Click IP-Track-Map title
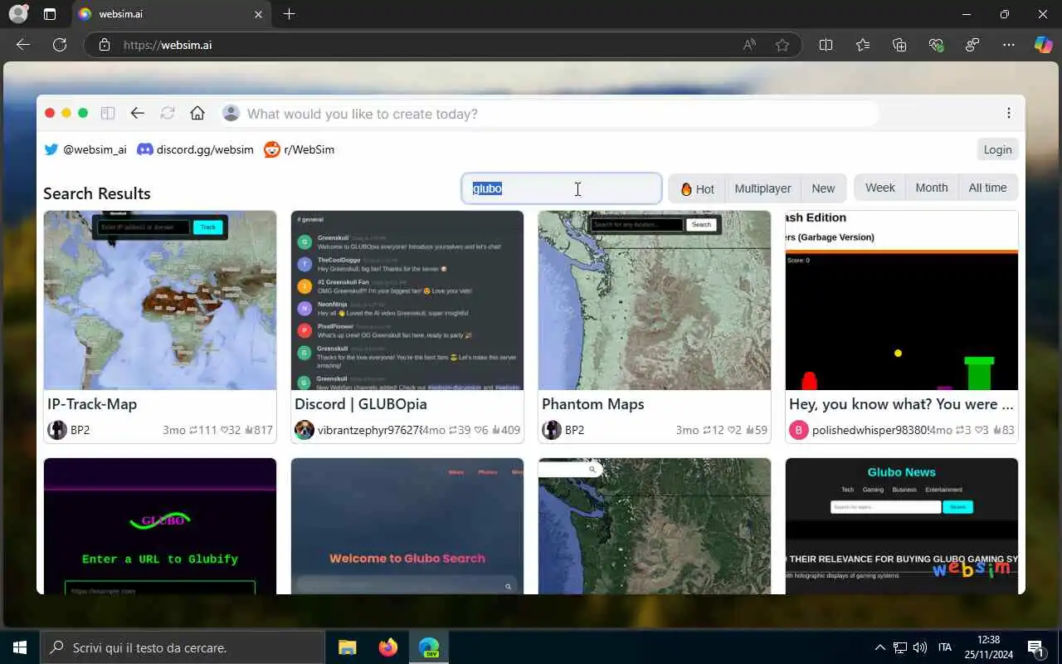This screenshot has height=664, width=1062. click(x=92, y=404)
